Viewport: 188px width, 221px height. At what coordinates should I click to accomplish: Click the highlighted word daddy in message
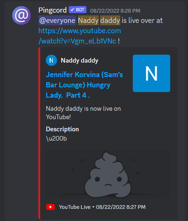(110, 21)
